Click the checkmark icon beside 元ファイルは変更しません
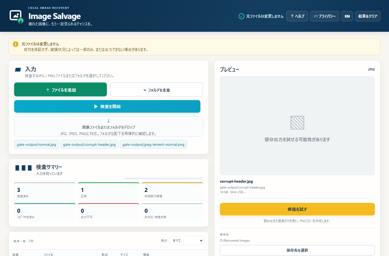Screen dimensions: 389x256 (x=241, y=16)
